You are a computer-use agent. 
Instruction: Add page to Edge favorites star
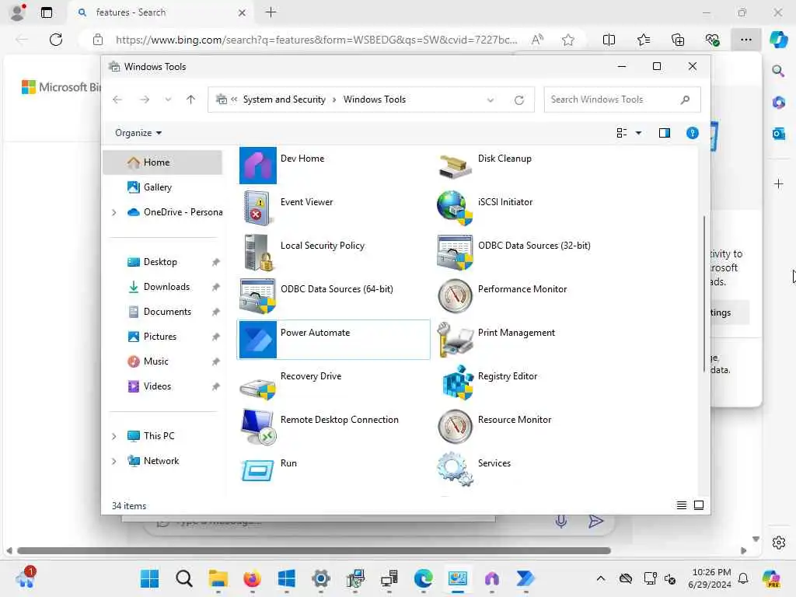click(568, 40)
